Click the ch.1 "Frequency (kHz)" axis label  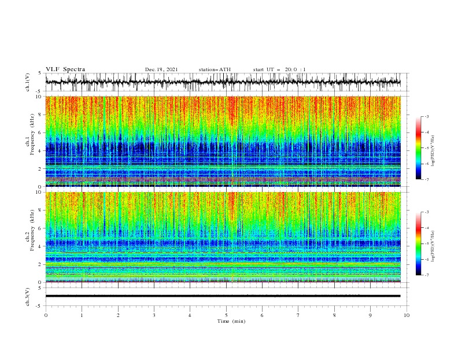pos(32,133)
